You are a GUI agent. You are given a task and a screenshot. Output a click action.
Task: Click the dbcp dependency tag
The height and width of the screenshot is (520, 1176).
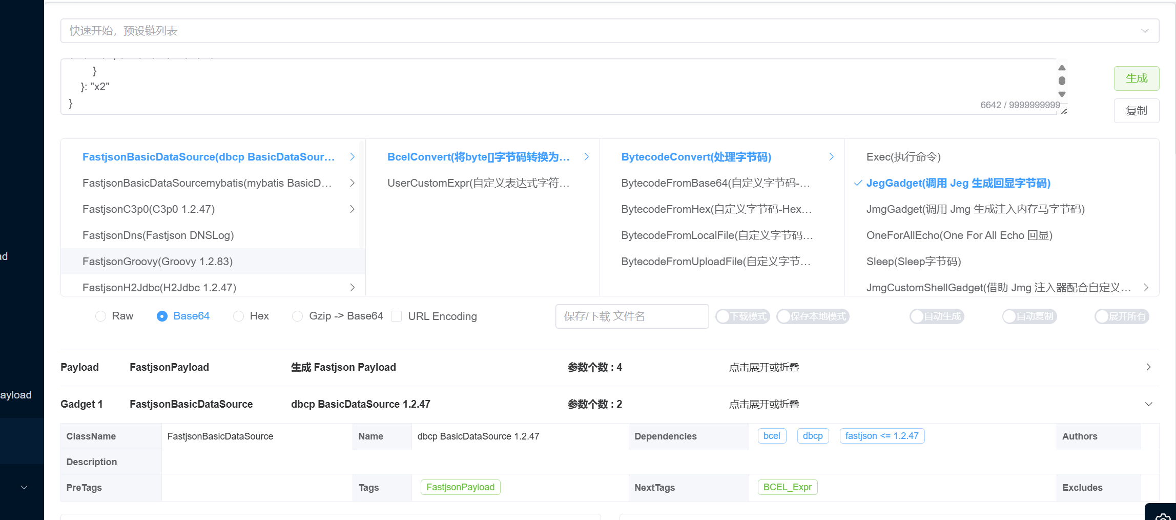tap(813, 436)
